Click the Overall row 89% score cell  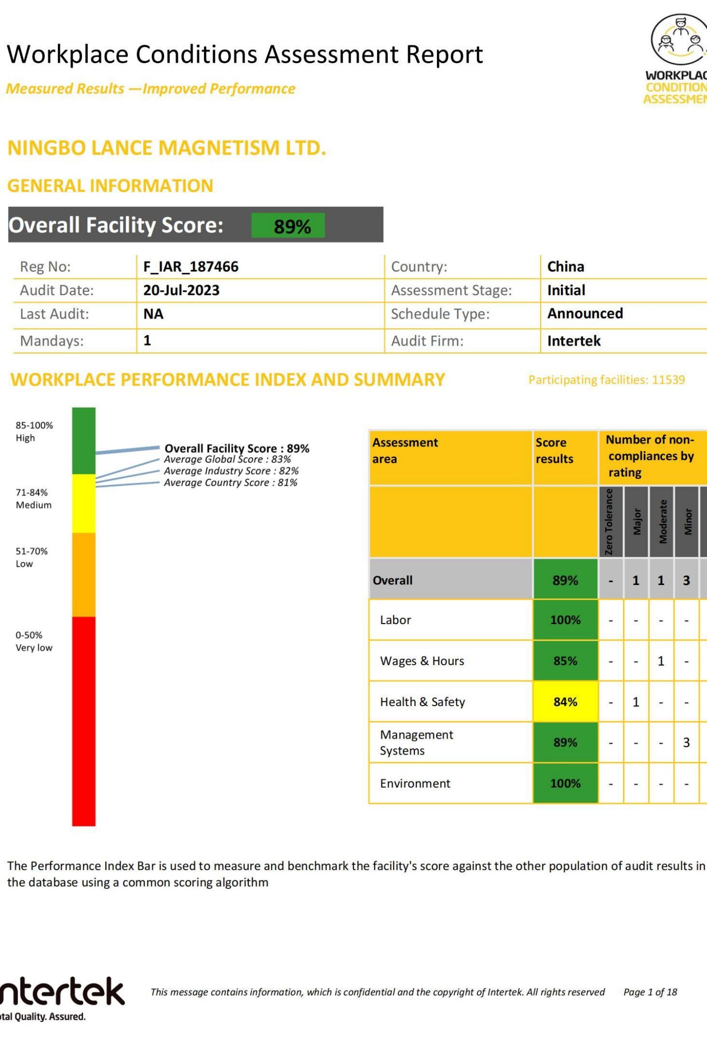566,580
